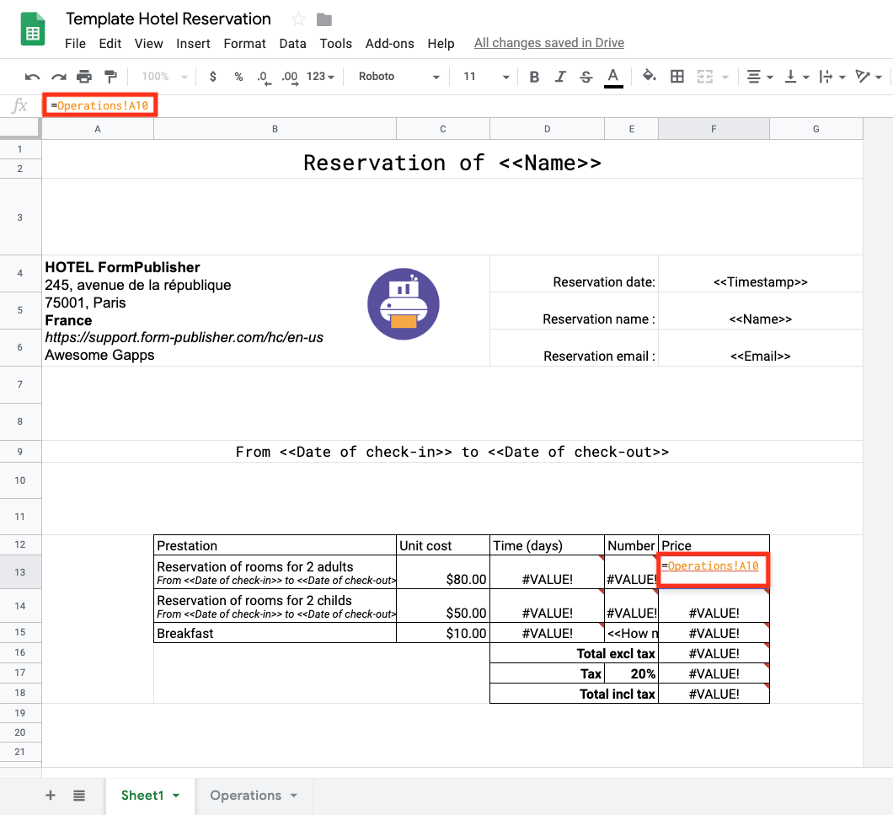
Task: Open the fill color bucket
Action: coord(650,77)
